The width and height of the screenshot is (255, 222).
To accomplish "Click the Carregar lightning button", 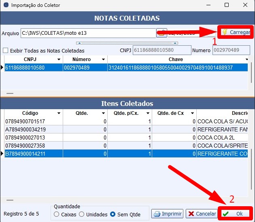I will pyautogui.click(x=236, y=32).
